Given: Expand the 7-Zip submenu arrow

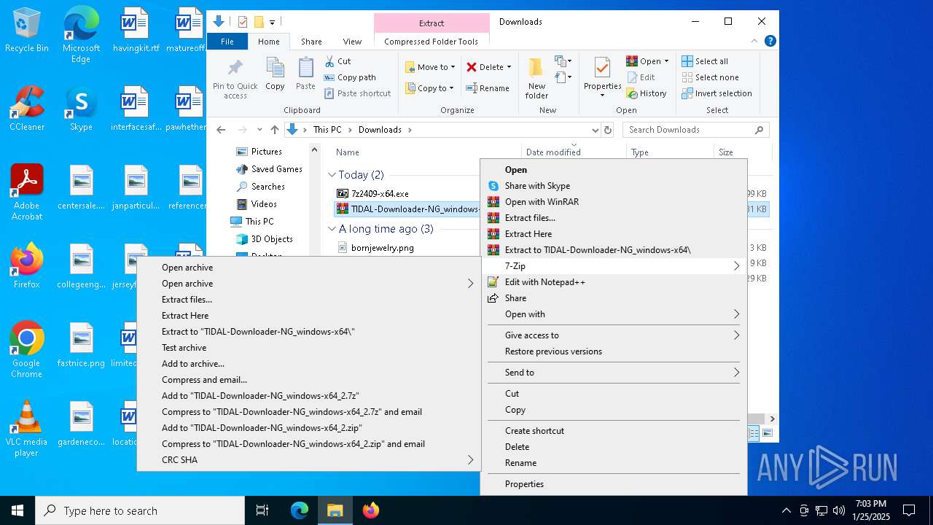Looking at the screenshot, I should (736, 266).
